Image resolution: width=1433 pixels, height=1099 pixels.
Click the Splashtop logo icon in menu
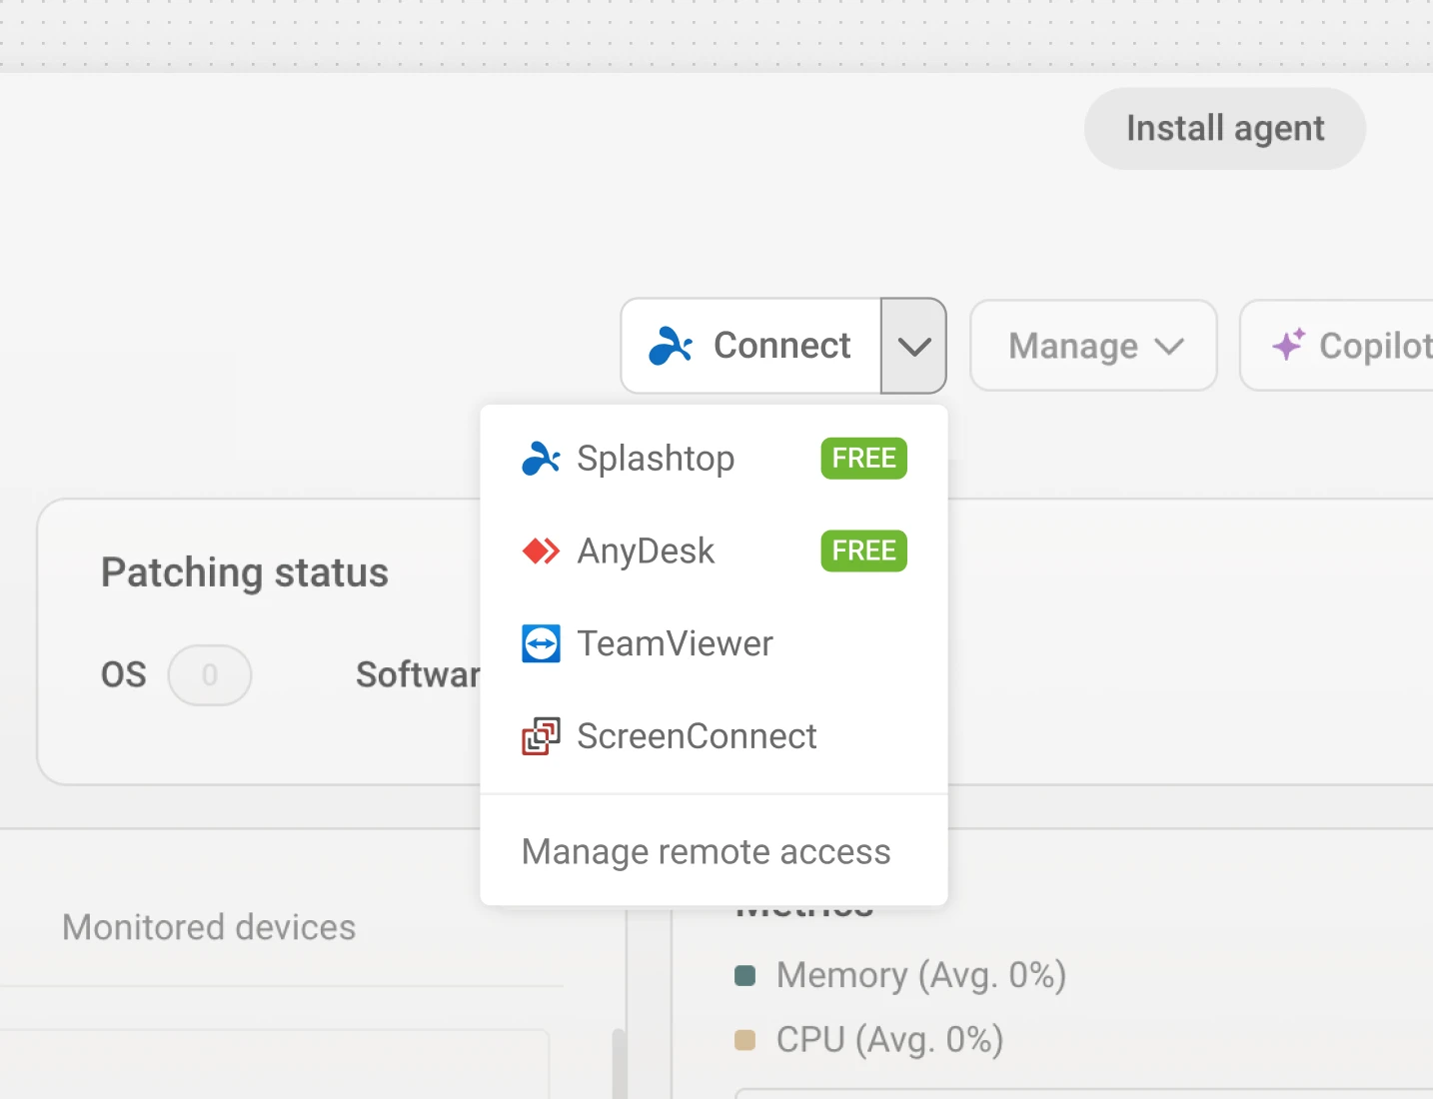click(541, 459)
